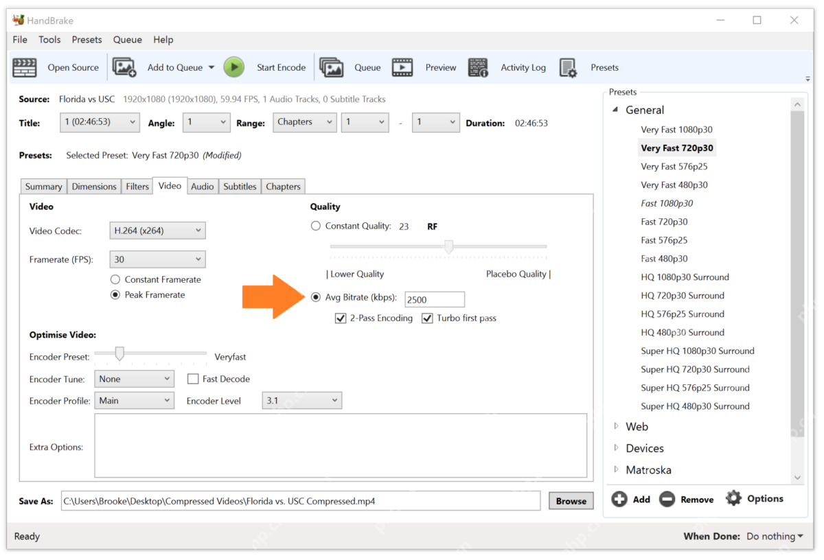
Task: Expand the Matroska presets group
Action: pos(616,470)
